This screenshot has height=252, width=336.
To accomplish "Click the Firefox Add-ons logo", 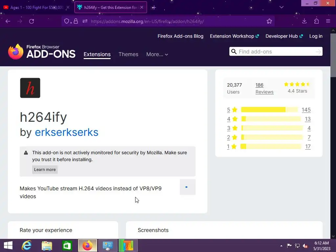I will pyautogui.click(x=42, y=52).
